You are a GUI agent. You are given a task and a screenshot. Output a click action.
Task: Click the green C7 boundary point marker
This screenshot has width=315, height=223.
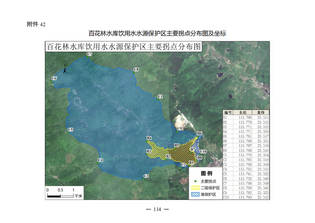pyautogui.click(x=87, y=57)
